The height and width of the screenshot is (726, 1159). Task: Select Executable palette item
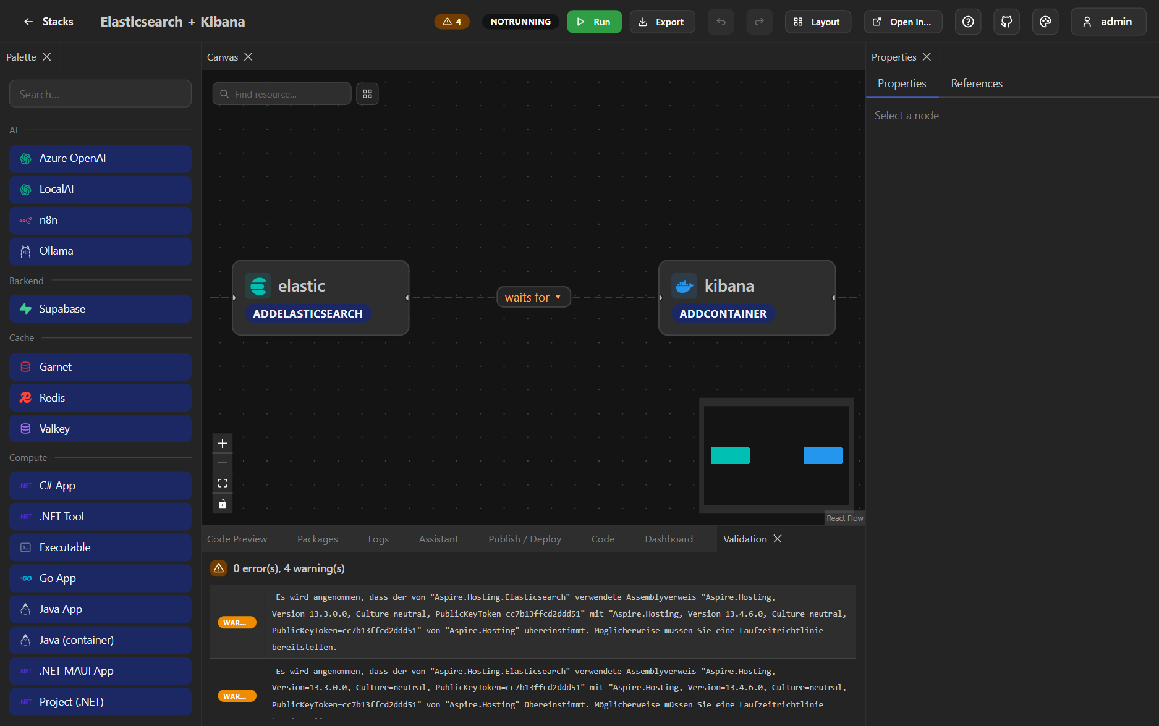pyautogui.click(x=100, y=547)
